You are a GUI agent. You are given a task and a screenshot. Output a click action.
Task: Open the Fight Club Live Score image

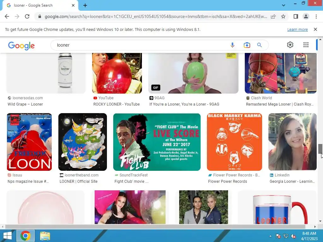[x=157, y=142]
